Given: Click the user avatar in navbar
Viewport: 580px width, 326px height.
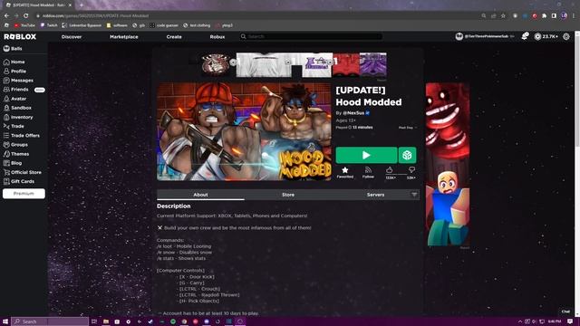Looking at the screenshot, I should point(459,36).
